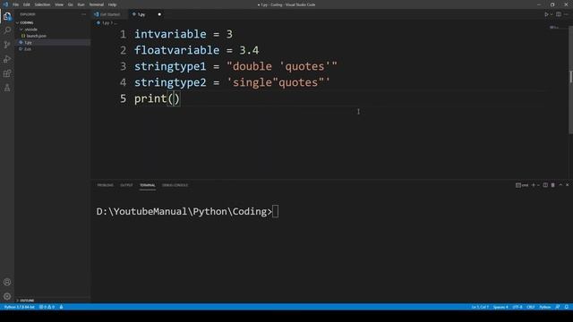Screen dimensions: 573x322
Task: Close the terminal panel with X
Action: (x=567, y=185)
